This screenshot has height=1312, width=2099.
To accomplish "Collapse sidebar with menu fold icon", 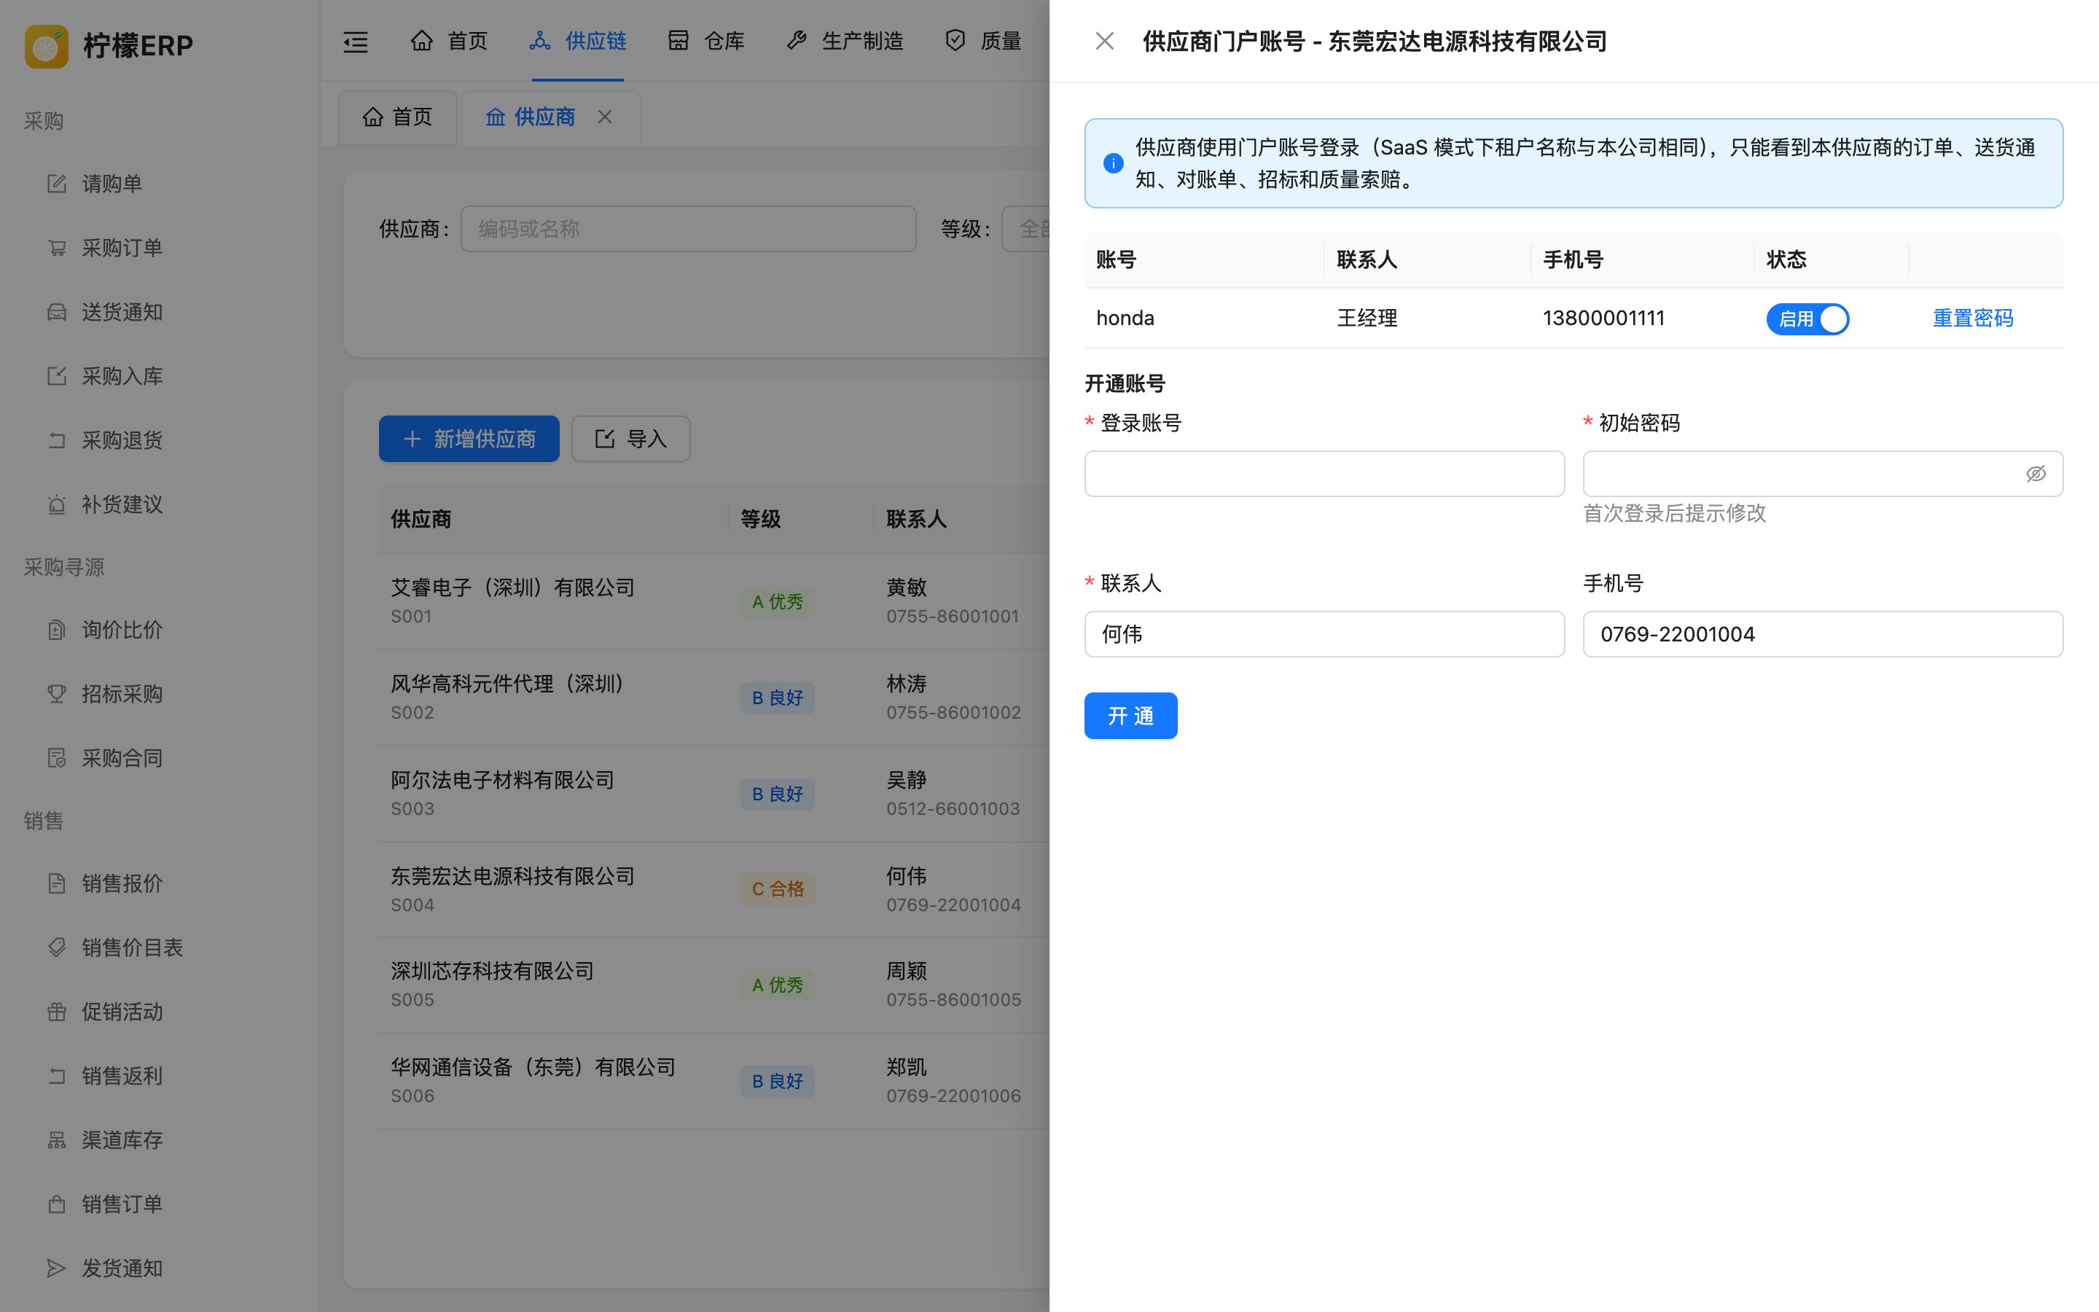I will pos(356,41).
